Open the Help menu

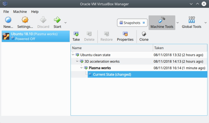click(35, 12)
